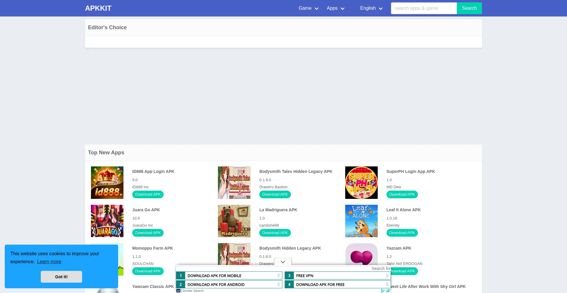The image size is (567, 293).
Task: Open the Yazcam heart app icon
Action: [361, 255]
